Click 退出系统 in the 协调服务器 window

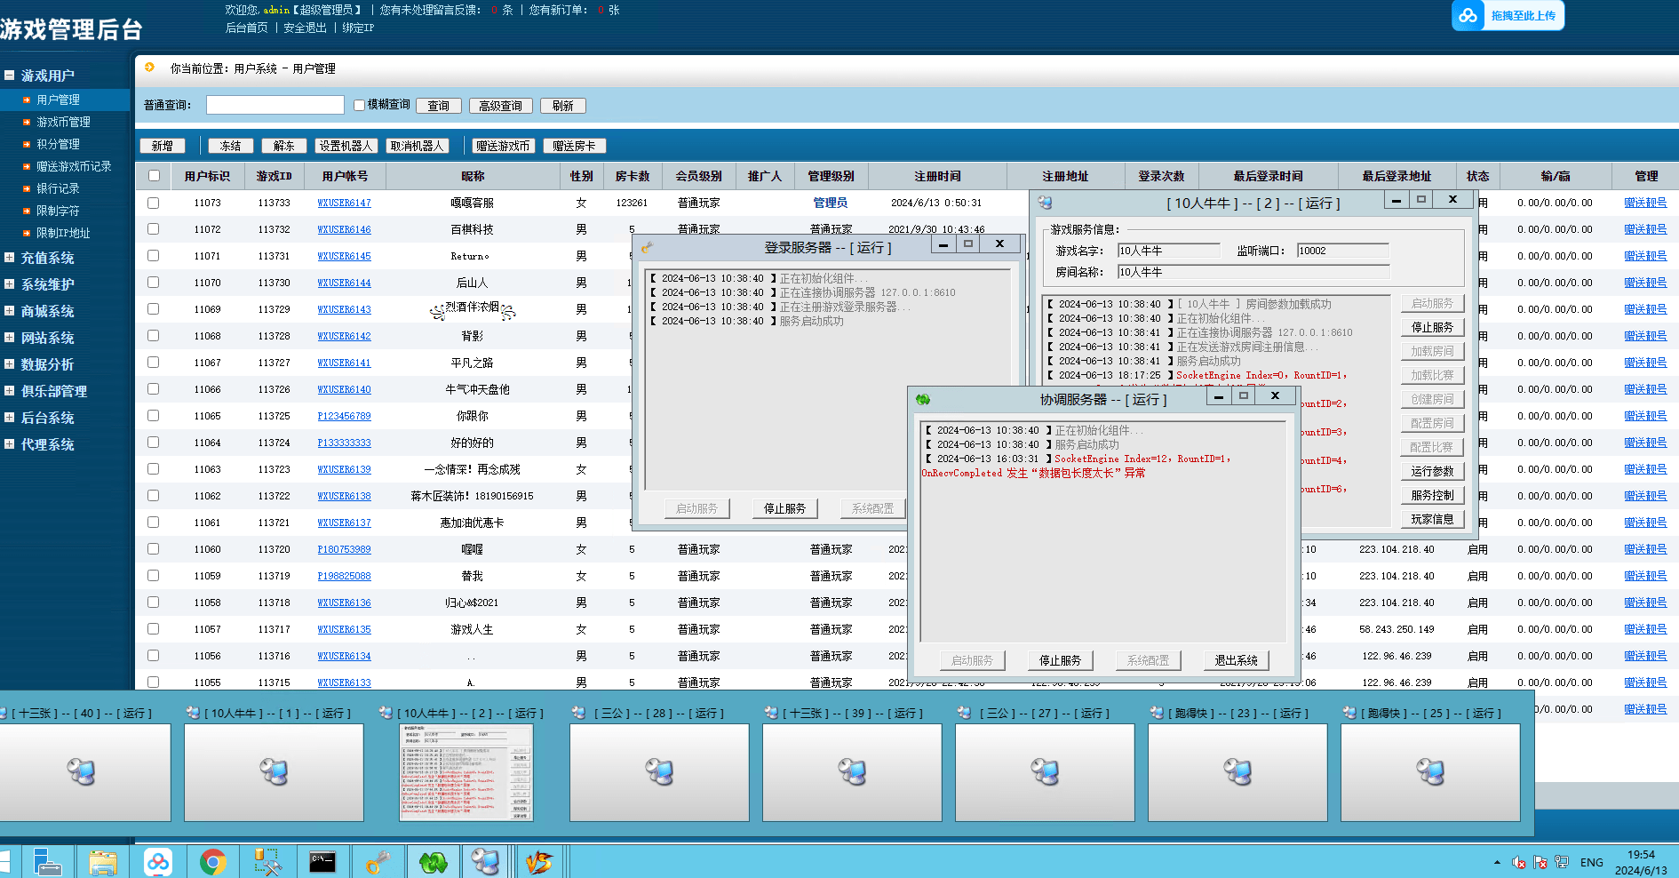[1236, 660]
